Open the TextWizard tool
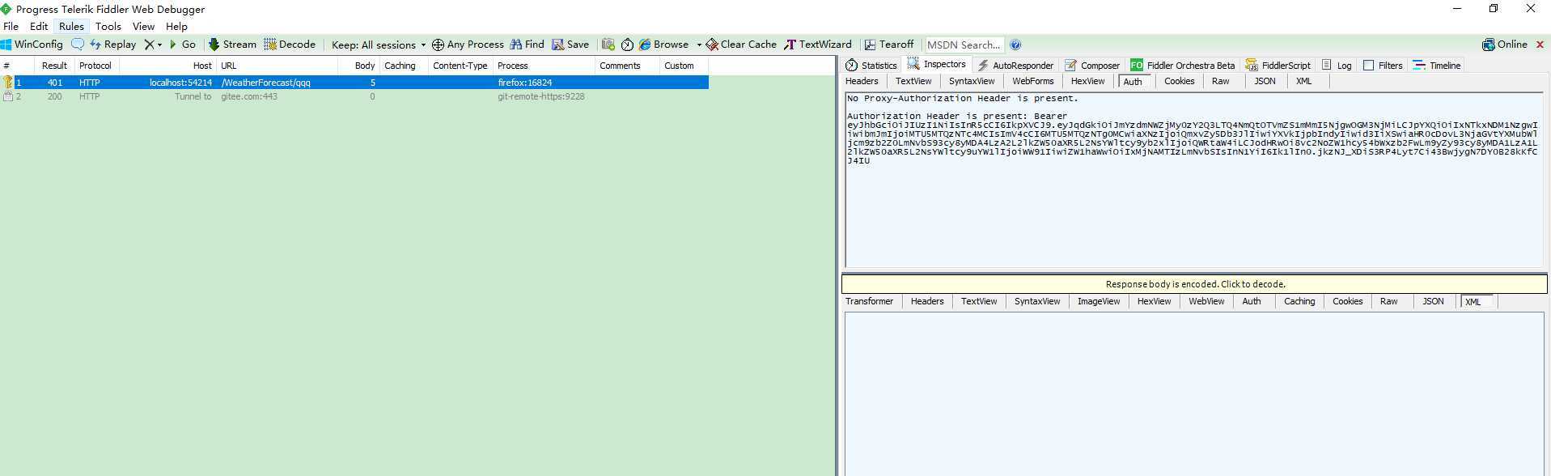The width and height of the screenshot is (1551, 476). [818, 45]
